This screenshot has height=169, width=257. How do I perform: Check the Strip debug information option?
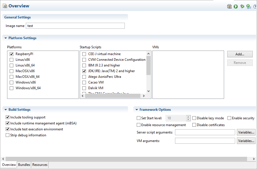pyautogui.click(x=8, y=135)
